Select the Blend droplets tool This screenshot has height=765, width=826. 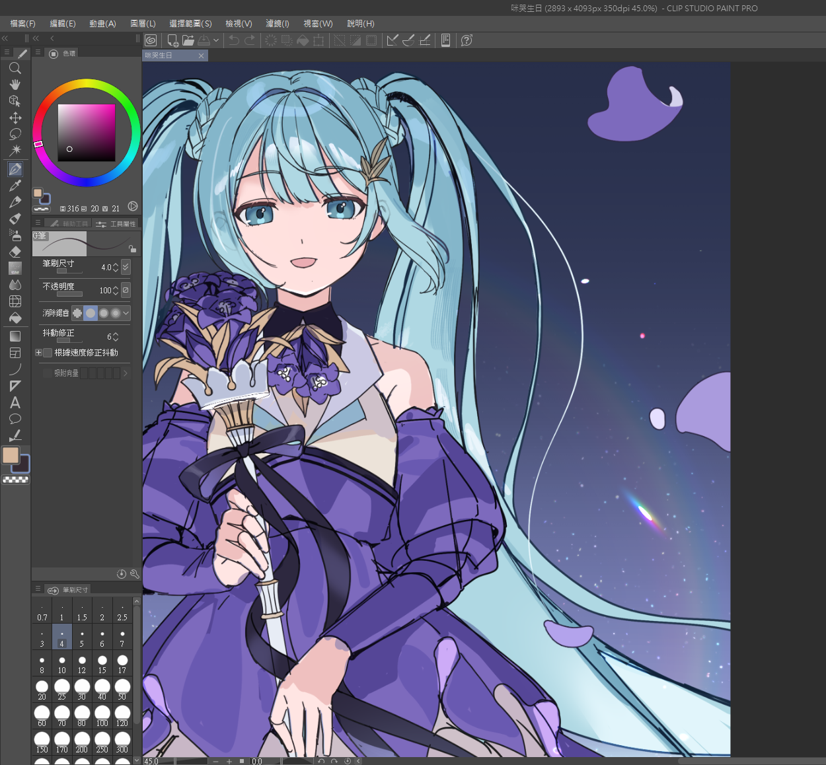pos(15,285)
